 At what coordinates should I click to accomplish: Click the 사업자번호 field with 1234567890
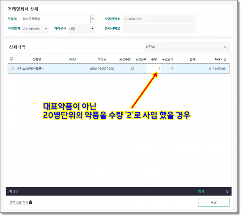point(159,19)
